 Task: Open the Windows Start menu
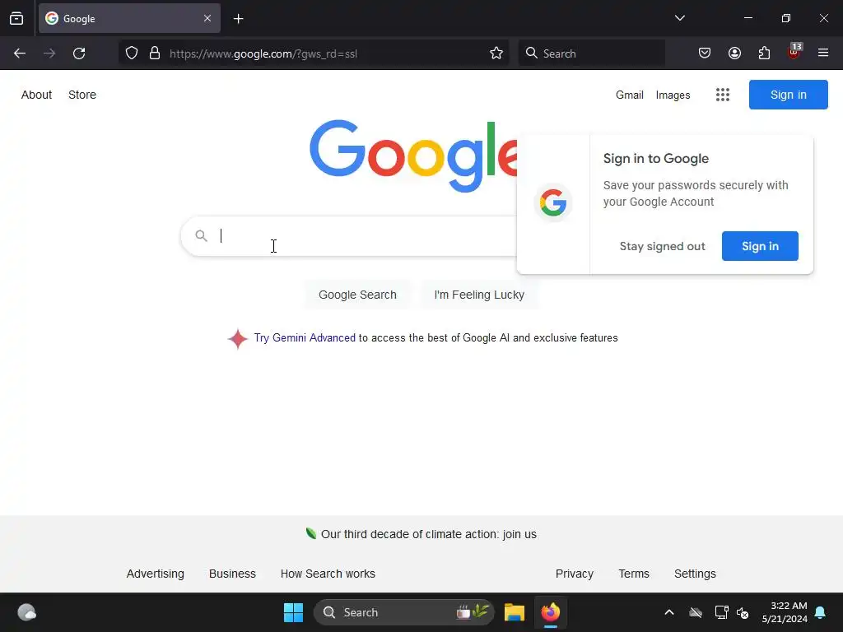coord(294,612)
